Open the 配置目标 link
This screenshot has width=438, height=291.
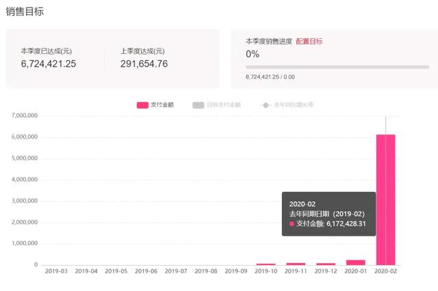point(309,42)
